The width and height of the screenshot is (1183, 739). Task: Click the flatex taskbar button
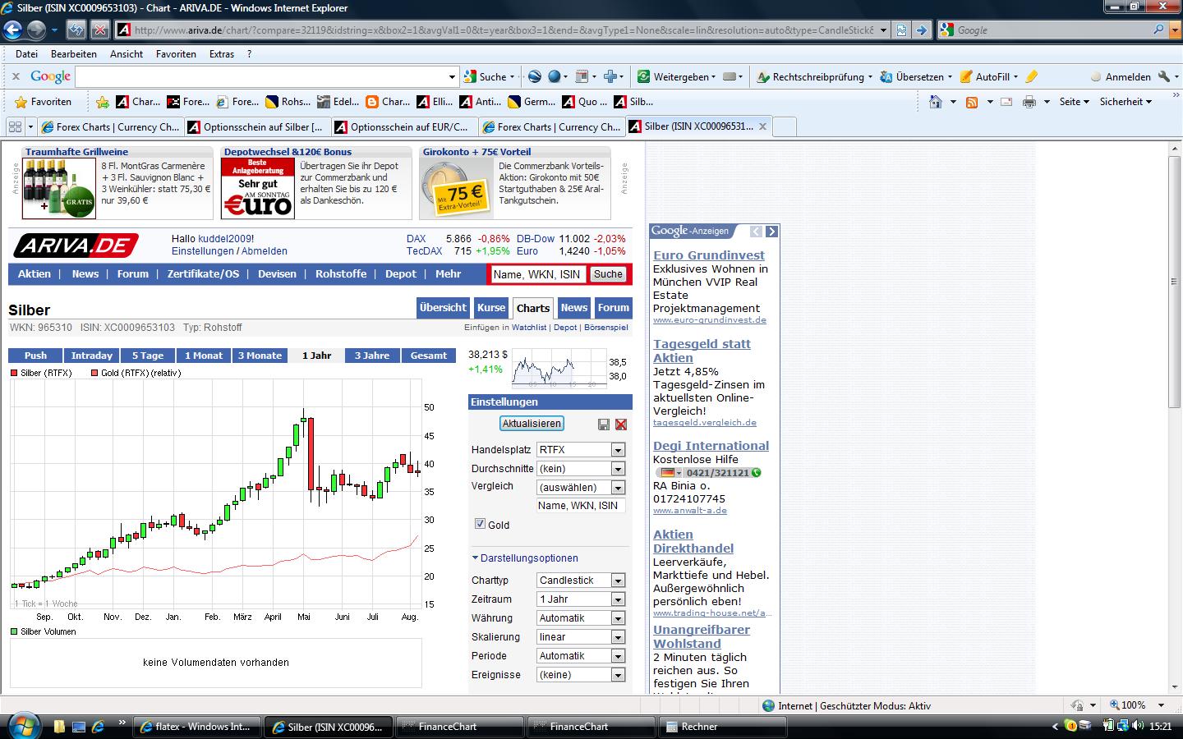tap(198, 727)
